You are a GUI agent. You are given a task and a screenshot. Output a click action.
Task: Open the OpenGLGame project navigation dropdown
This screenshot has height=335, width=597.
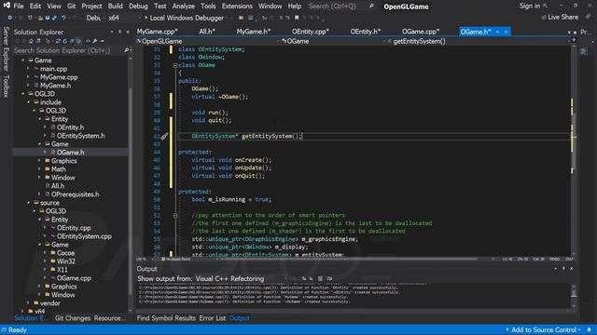(x=209, y=41)
